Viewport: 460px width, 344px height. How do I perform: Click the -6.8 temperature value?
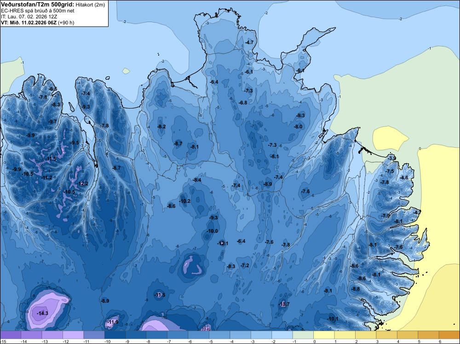coord(243,103)
